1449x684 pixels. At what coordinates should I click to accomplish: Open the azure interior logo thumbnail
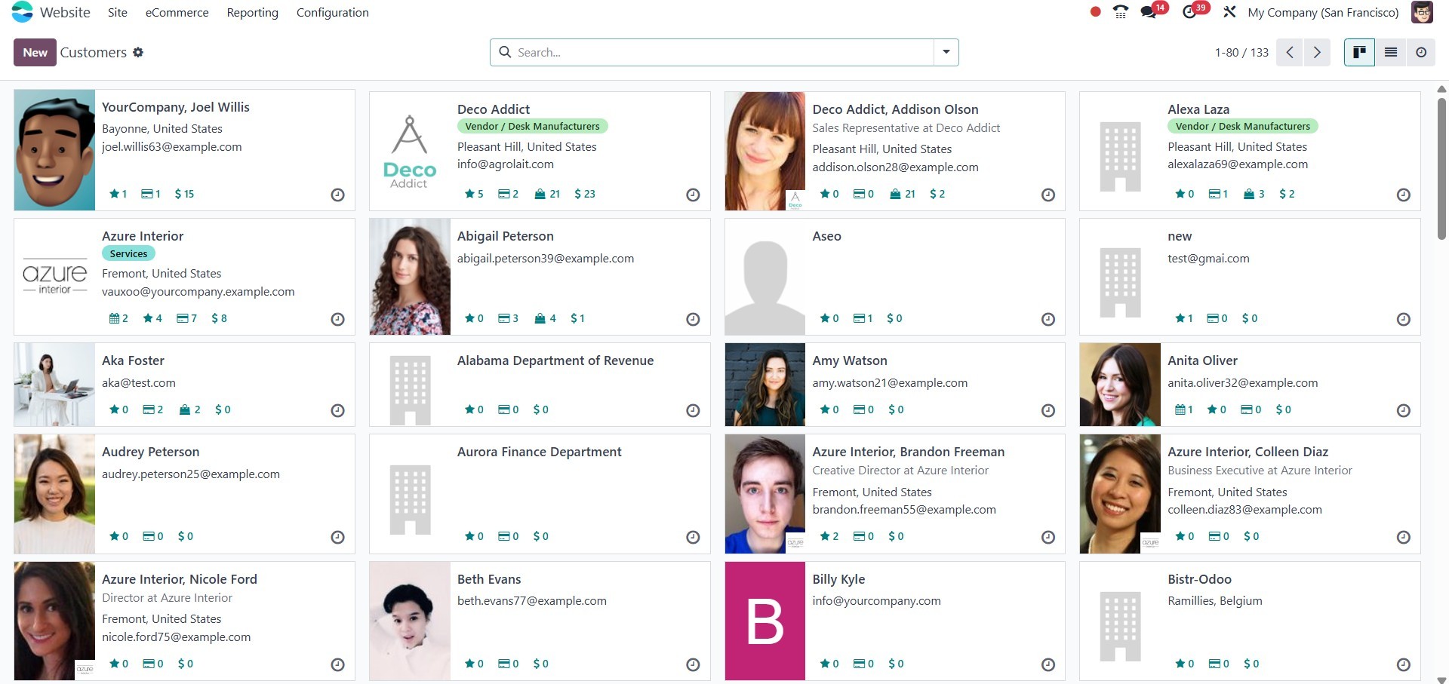coord(54,278)
